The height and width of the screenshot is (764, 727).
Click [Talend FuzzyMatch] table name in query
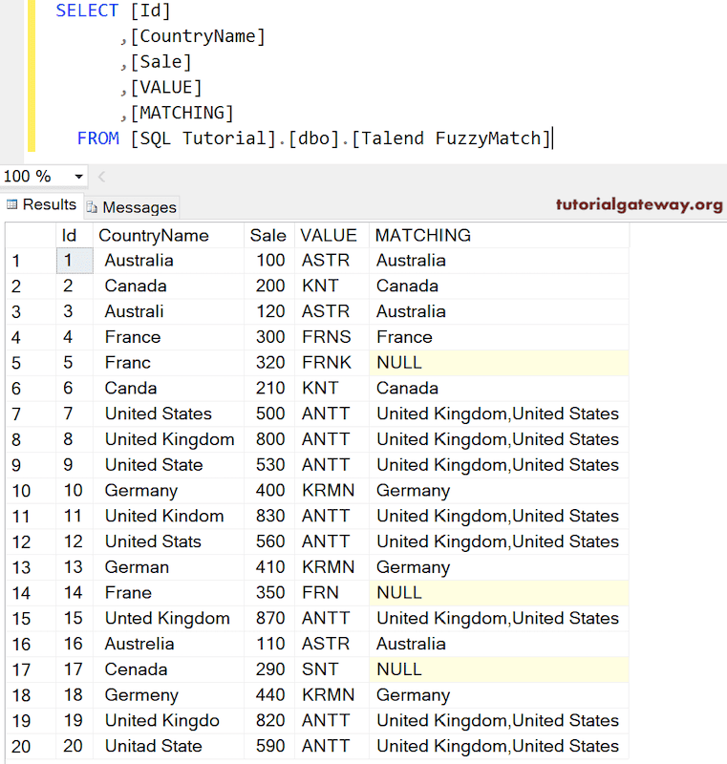pyautogui.click(x=451, y=138)
